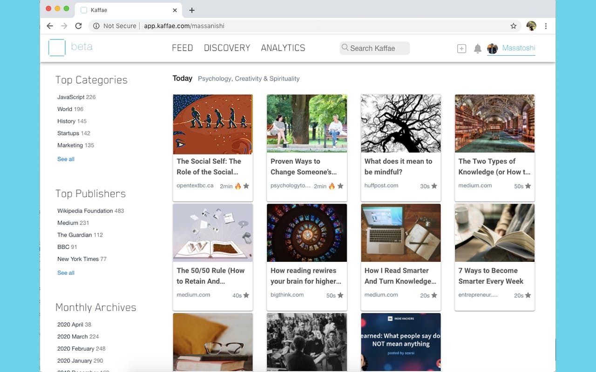
Task: Open '7 Ways to Become Smarter' thumbnail
Action: pyautogui.click(x=494, y=233)
